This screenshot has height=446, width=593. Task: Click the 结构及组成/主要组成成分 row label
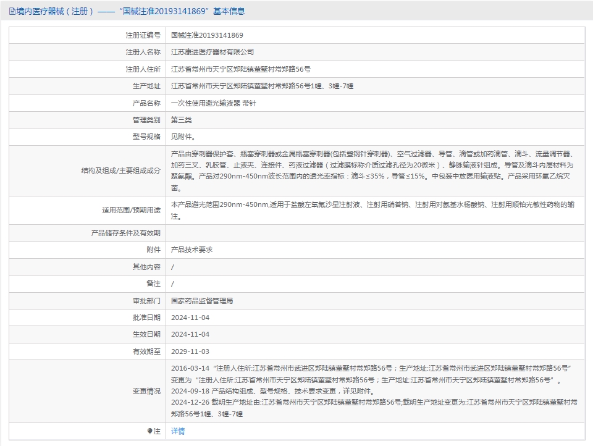(120, 170)
